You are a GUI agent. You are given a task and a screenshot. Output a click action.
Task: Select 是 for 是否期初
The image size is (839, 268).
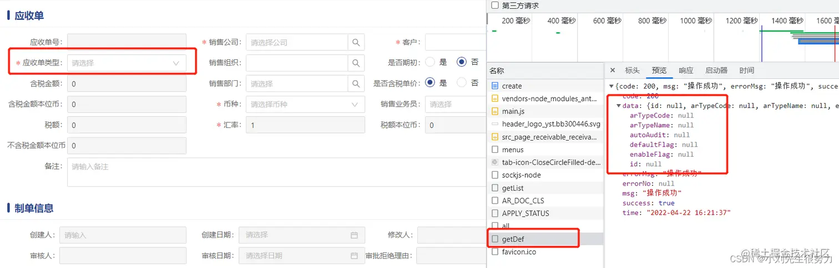pyautogui.click(x=430, y=63)
